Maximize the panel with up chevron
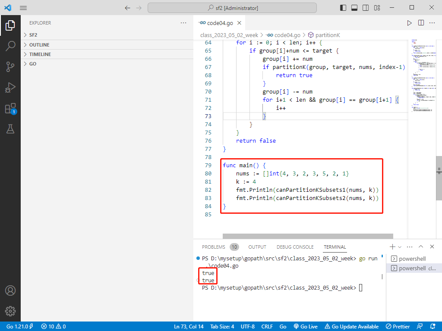This screenshot has width=442, height=331. click(421, 247)
